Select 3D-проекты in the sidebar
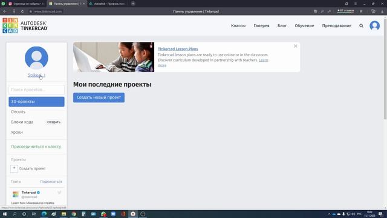 point(36,102)
